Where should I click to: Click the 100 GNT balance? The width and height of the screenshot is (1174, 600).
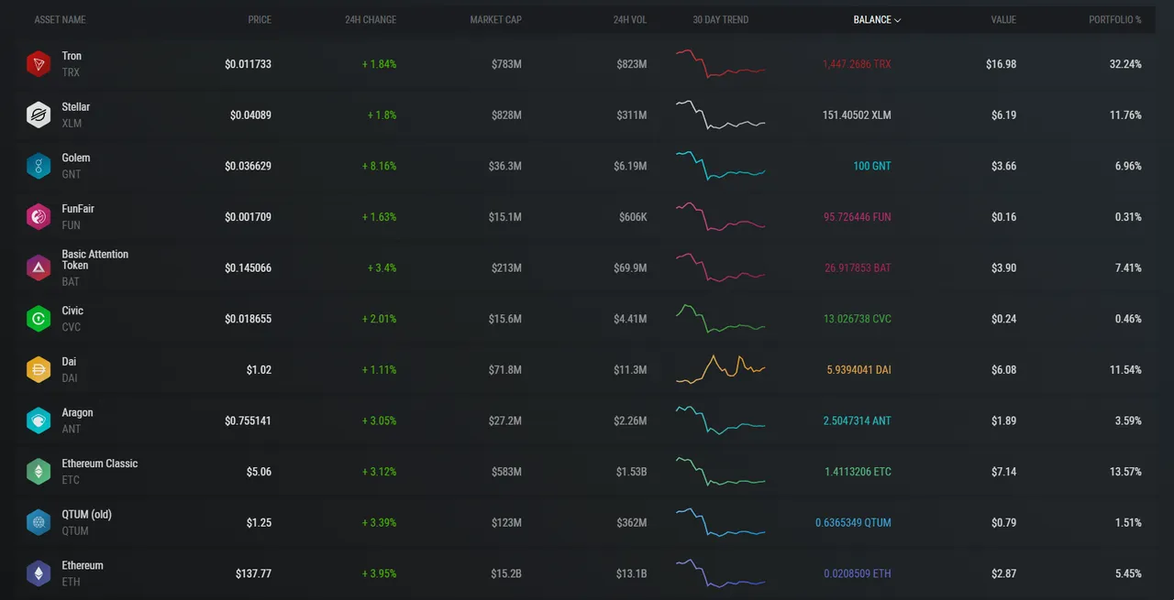[x=871, y=166]
